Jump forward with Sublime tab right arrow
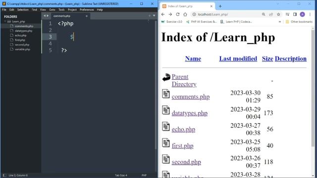Viewport: 317px width, 178px height. coord(48,16)
